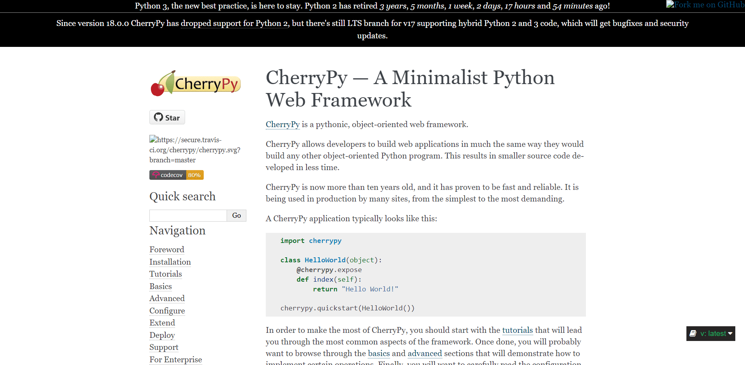This screenshot has height=365, width=745.
Task: Navigate to the Advanced section
Action: pyautogui.click(x=167, y=298)
